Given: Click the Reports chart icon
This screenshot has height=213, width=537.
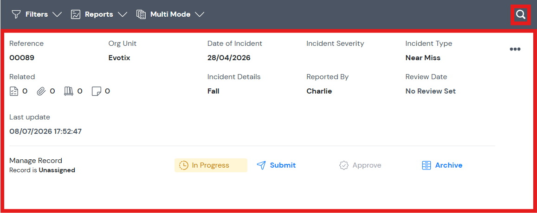Looking at the screenshot, I should click(76, 14).
